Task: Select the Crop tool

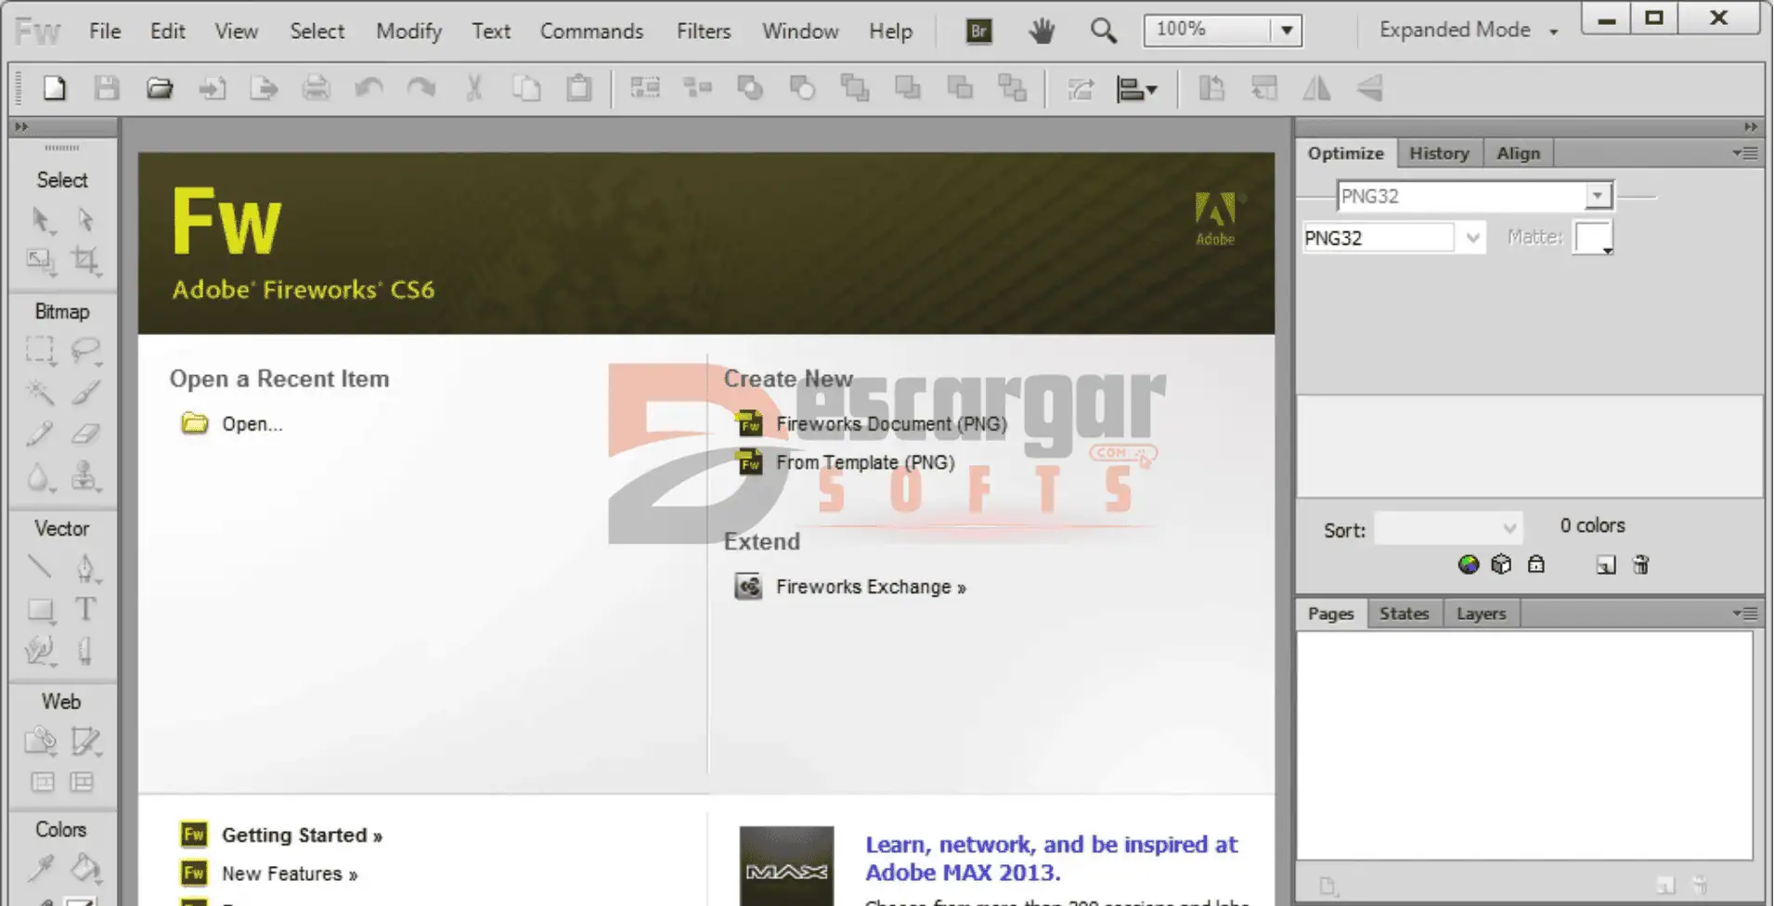Action: 85,261
